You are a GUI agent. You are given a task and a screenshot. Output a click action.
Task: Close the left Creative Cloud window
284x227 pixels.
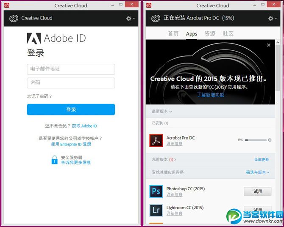point(132,4)
